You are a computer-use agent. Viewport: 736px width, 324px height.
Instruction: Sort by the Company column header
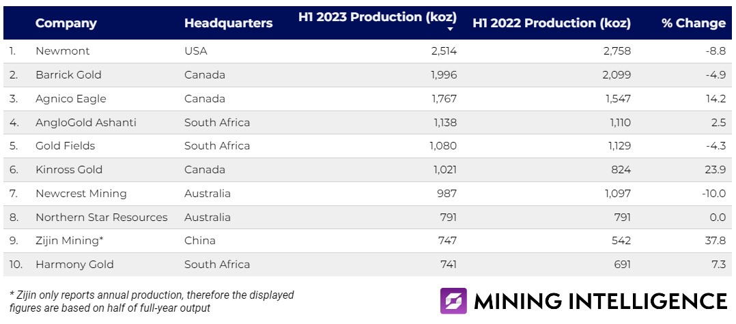tap(66, 23)
